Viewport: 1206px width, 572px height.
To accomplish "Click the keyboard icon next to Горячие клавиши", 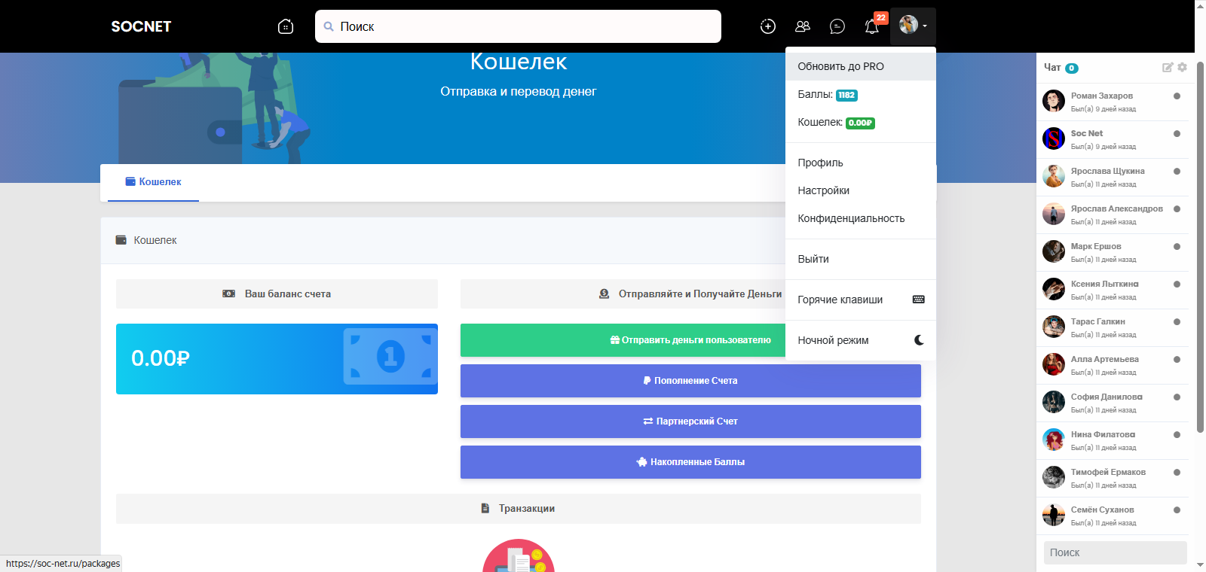I will pos(919,300).
